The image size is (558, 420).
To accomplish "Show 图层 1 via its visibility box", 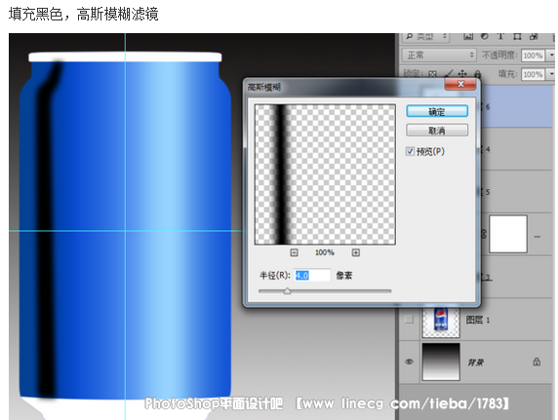I will [410, 320].
